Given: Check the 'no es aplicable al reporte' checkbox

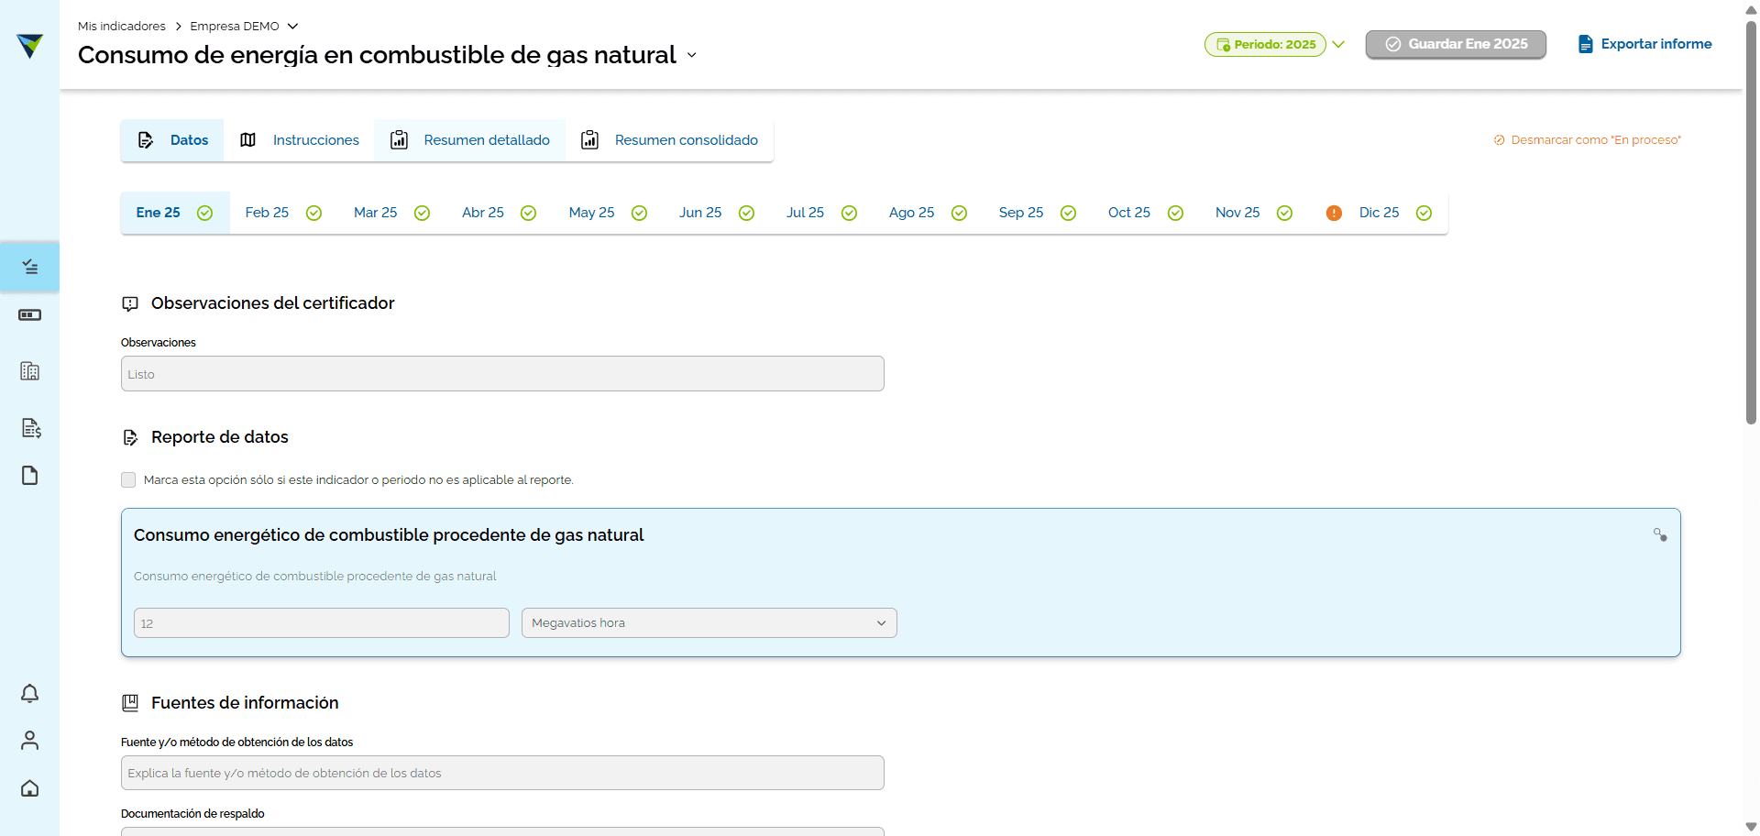Looking at the screenshot, I should point(128,480).
